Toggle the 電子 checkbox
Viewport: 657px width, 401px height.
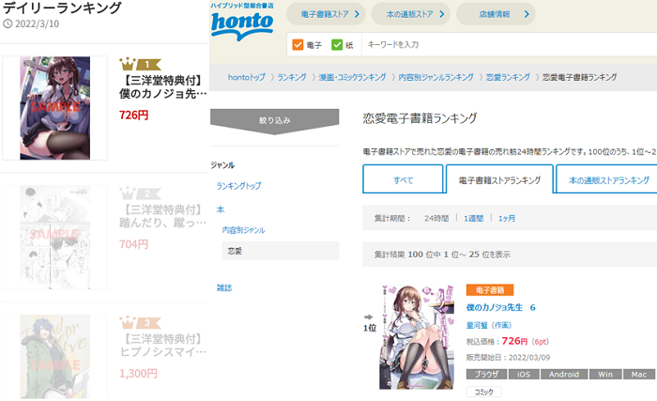coord(298,44)
